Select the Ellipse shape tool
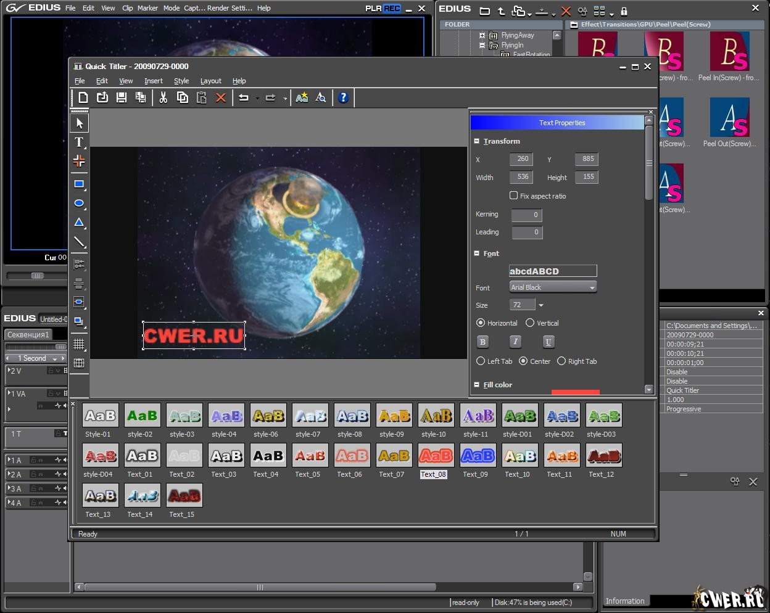The image size is (770, 613). (79, 203)
